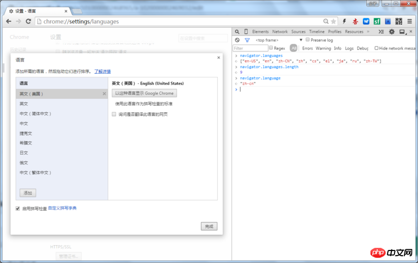Screen dimensions: 418x263
Task: Open the 自定义拼写字典 link
Action: pos(62,208)
